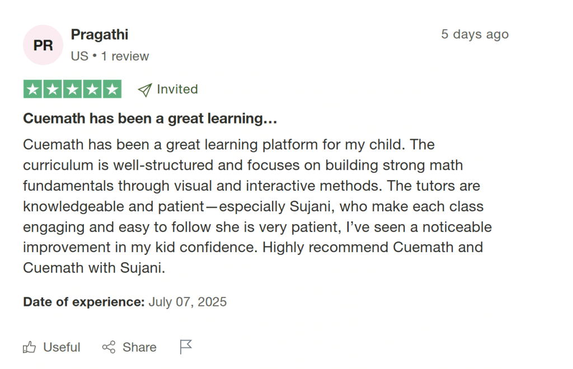573x369 pixels.
Task: Report this review using the flag icon
Action: point(185,347)
